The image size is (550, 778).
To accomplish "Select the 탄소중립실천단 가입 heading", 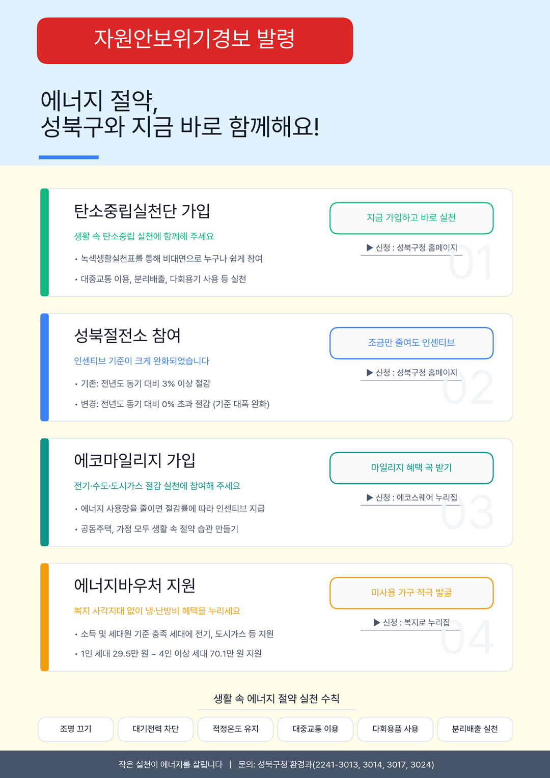I will (x=142, y=211).
